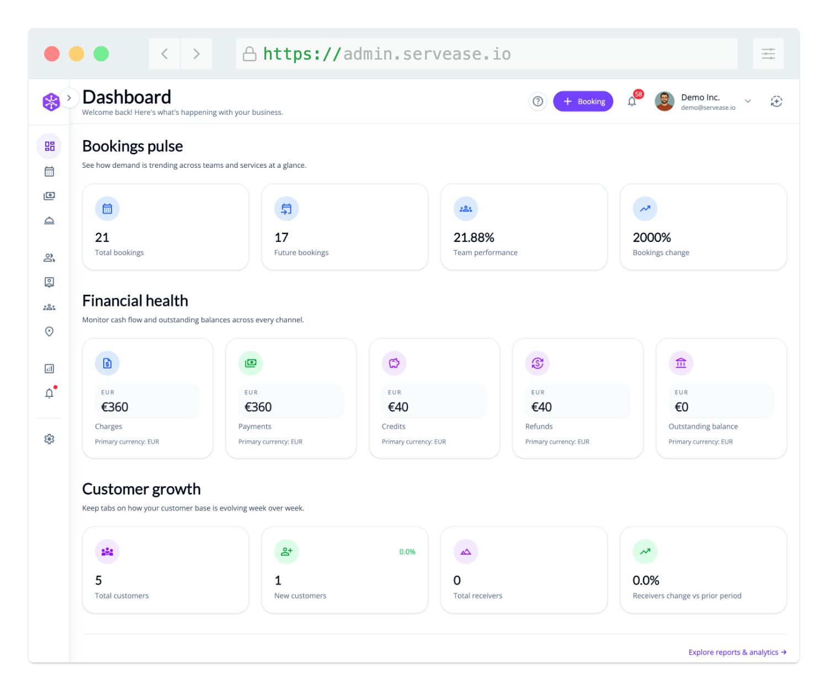
Task: Open Explore reports & analytics link
Action: point(737,652)
